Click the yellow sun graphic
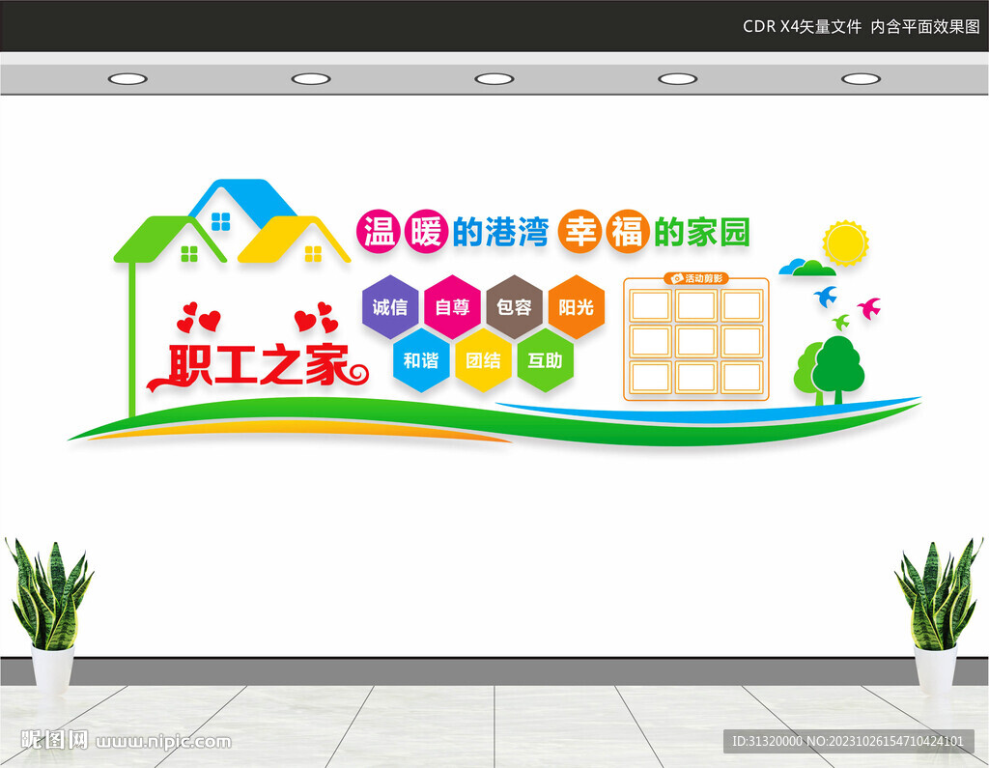The image size is (989, 768). 845,242
